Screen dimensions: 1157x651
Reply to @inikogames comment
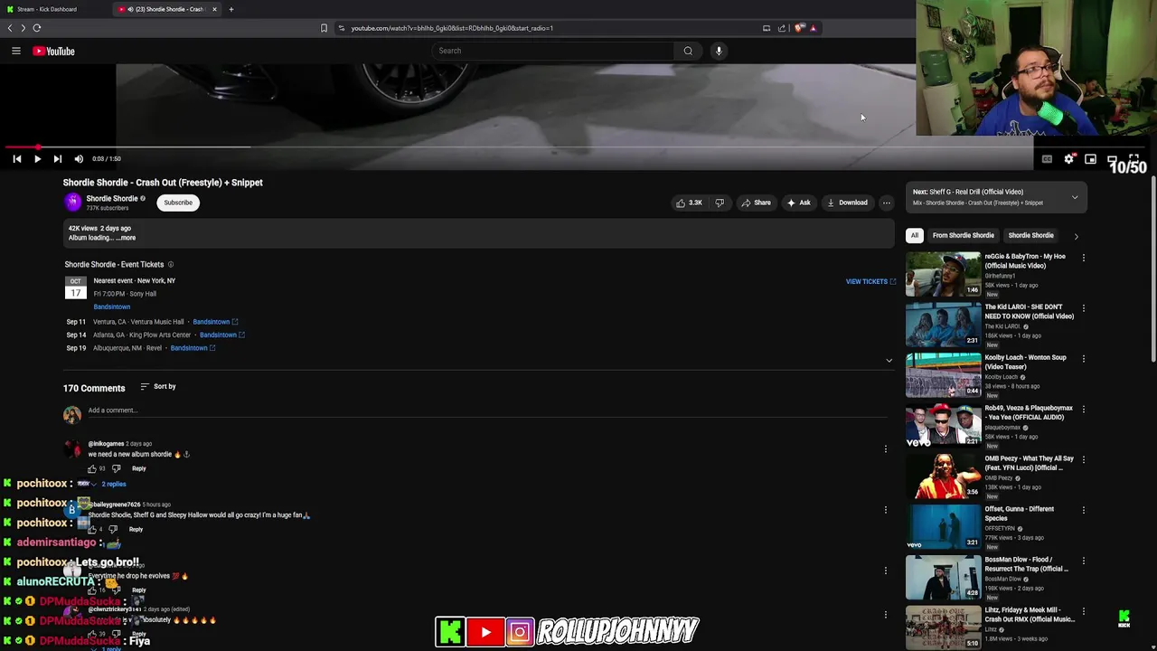pos(138,468)
